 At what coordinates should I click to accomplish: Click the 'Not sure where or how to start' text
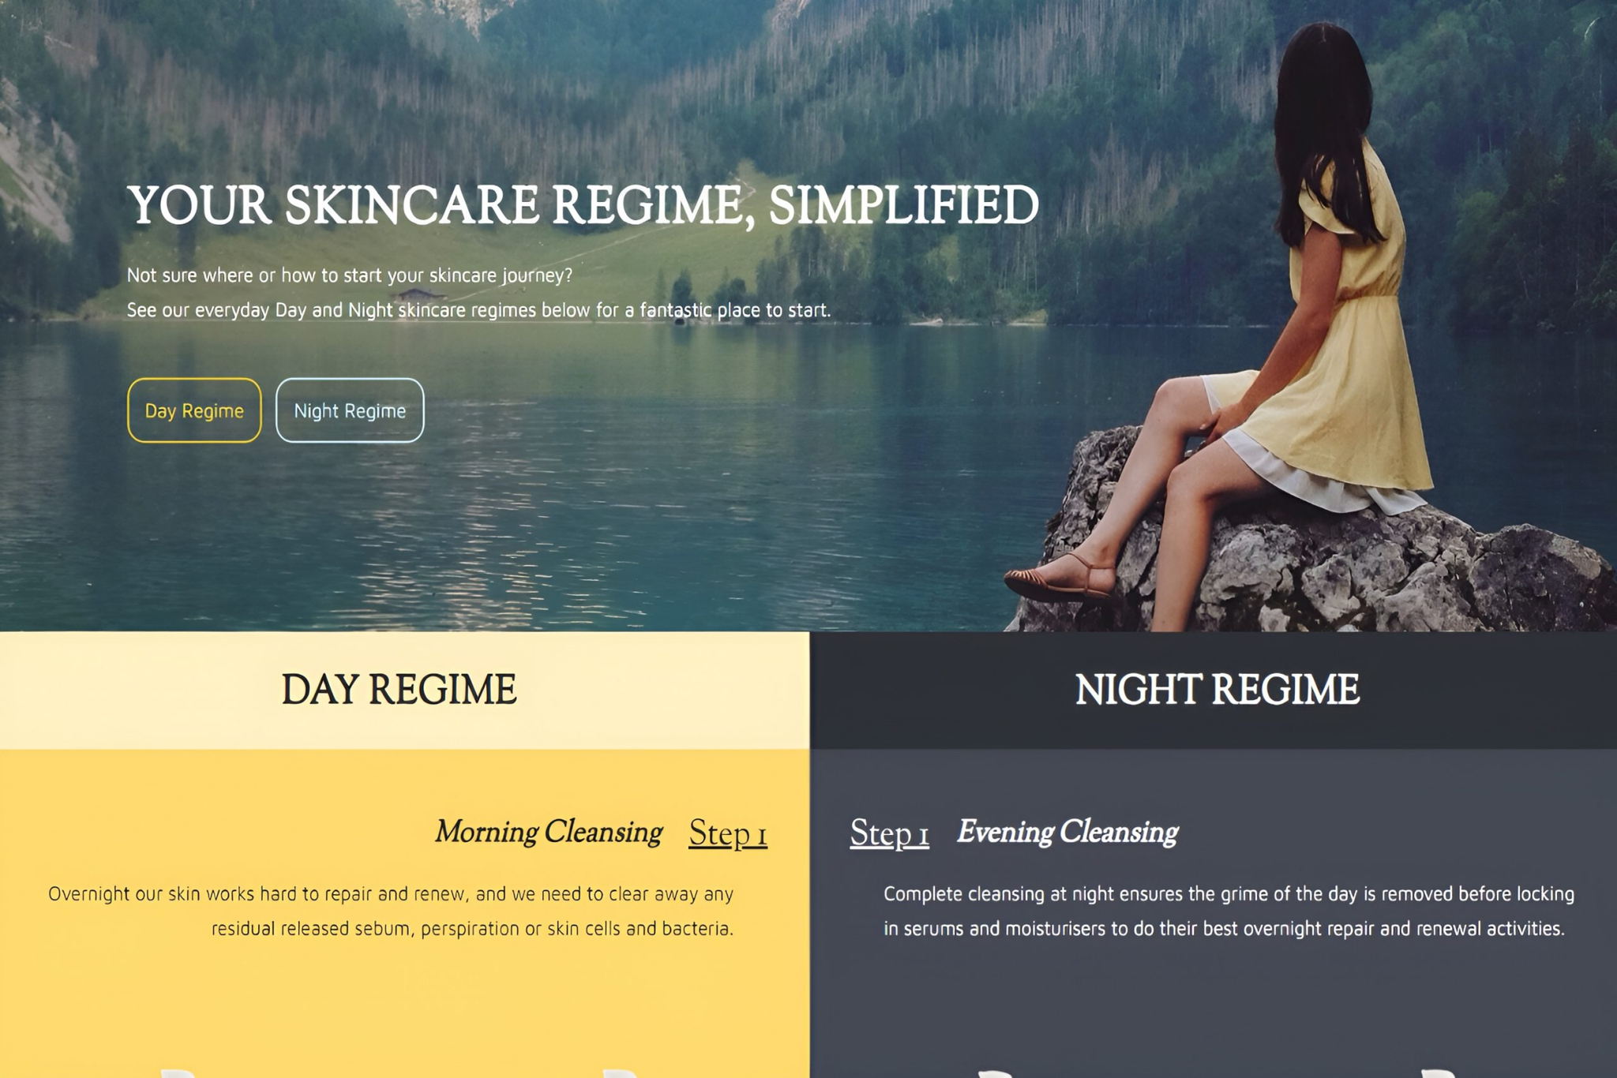[x=350, y=275]
